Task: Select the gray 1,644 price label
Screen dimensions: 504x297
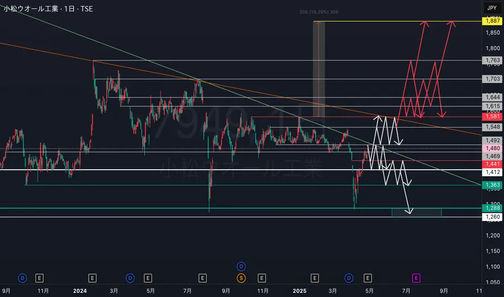Action: (x=492, y=97)
